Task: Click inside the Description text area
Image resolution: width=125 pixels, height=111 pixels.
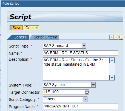Action: coord(76,69)
